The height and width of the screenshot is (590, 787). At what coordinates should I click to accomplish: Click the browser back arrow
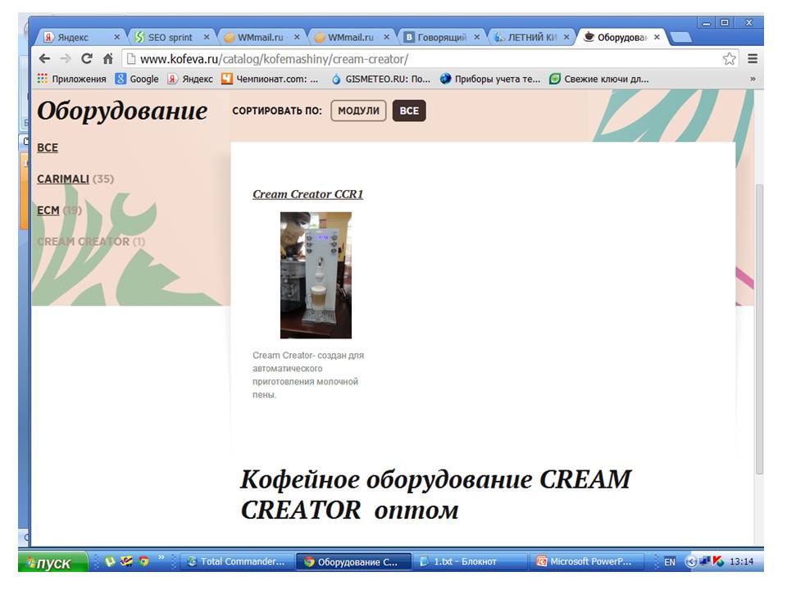44,59
